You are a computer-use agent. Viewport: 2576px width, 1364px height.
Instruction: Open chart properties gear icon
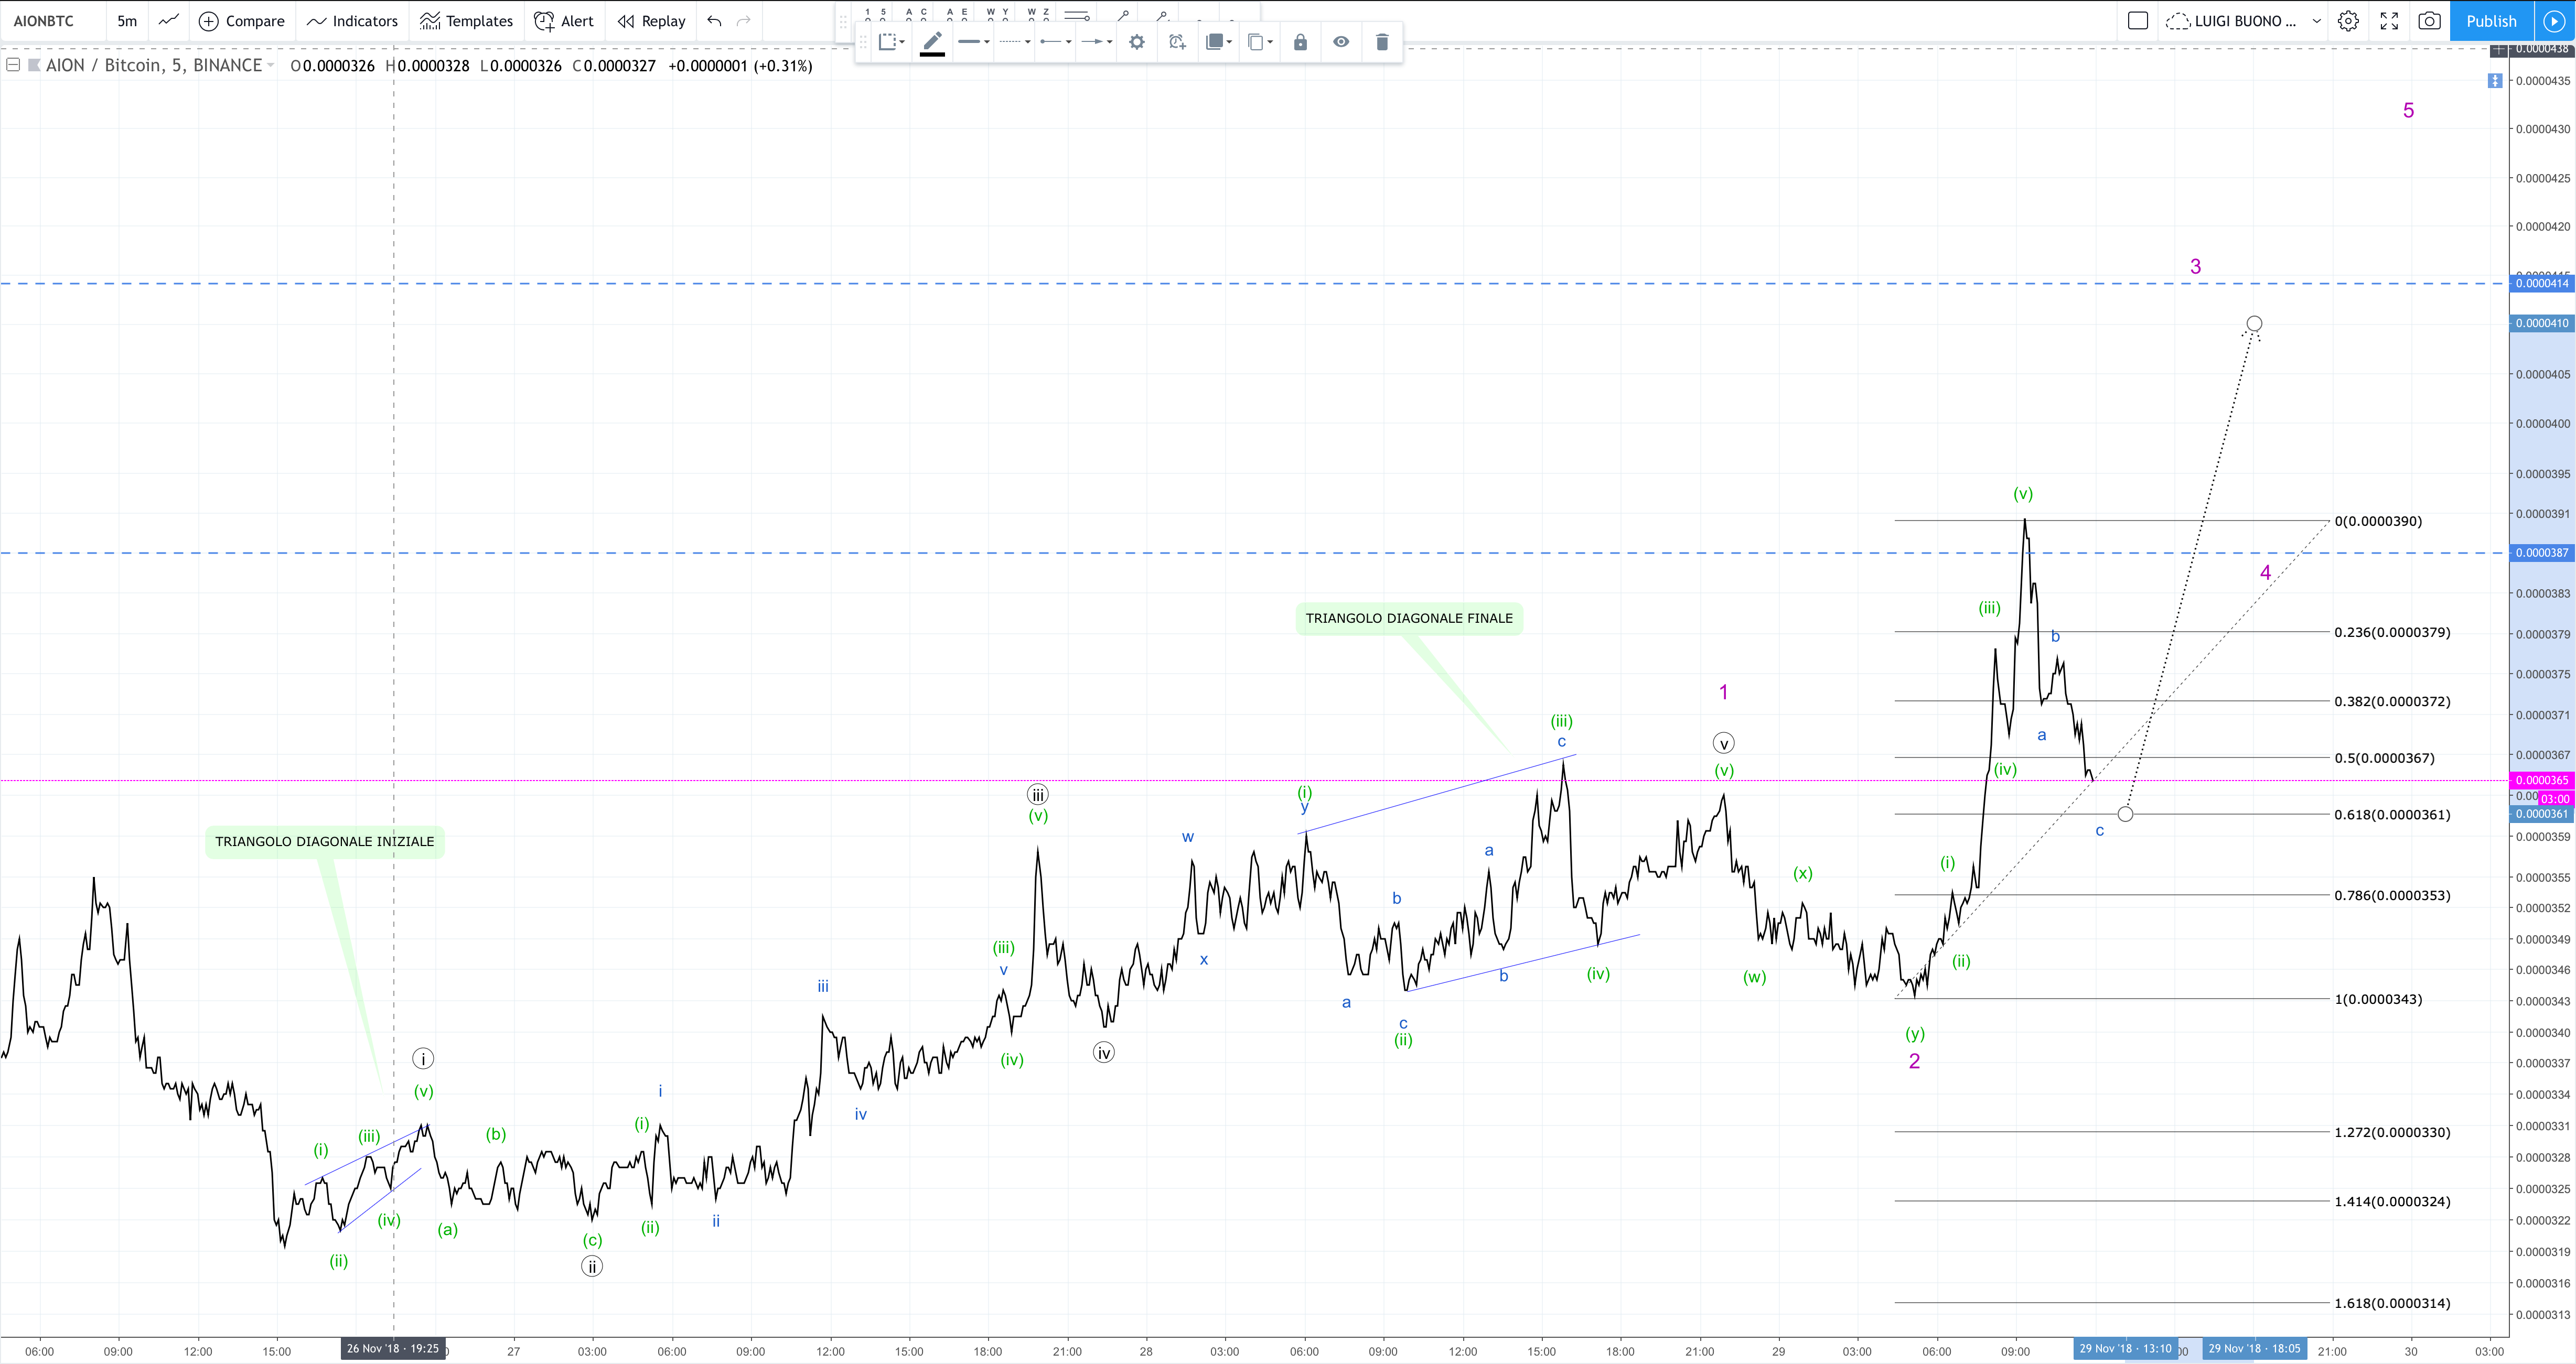coord(2348,21)
